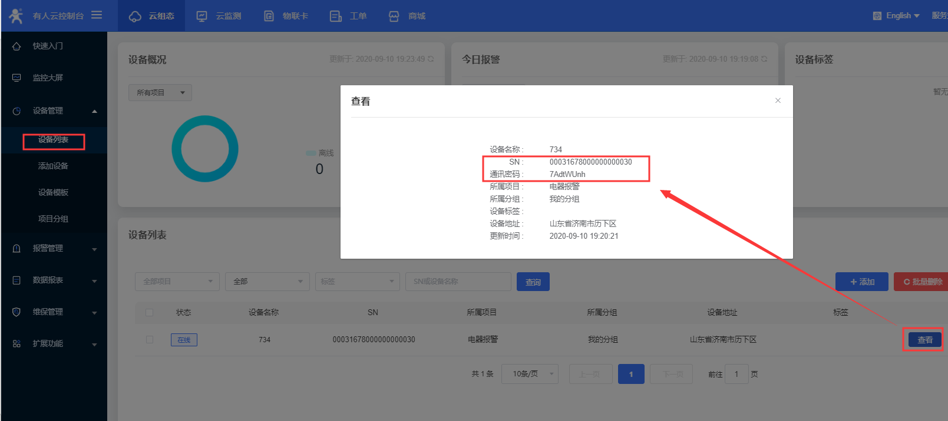The height and width of the screenshot is (421, 948).
Task: Open 快速入门 from the sidebar
Action: tap(48, 46)
